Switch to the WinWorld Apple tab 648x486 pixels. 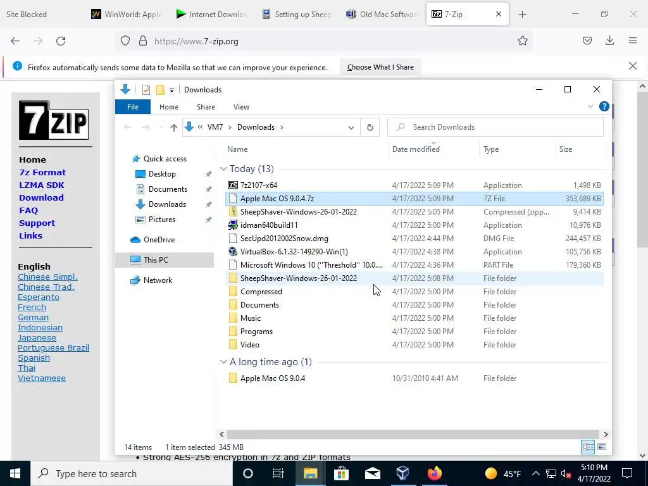[x=128, y=15]
